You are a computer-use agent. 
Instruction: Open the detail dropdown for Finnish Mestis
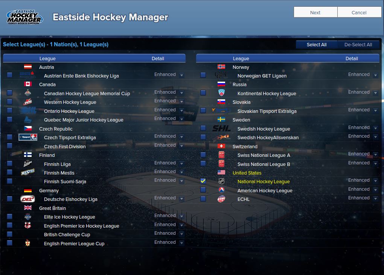click(x=181, y=172)
